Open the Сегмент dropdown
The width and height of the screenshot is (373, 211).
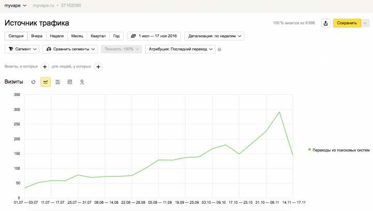[22, 49]
